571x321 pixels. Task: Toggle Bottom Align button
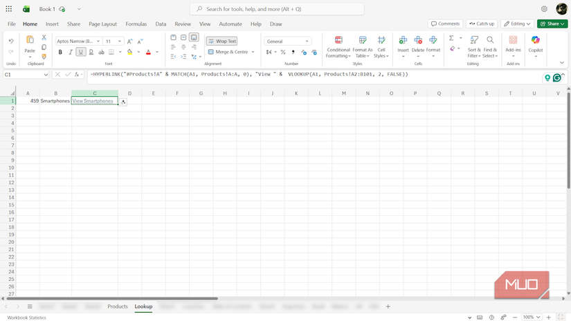coord(194,37)
